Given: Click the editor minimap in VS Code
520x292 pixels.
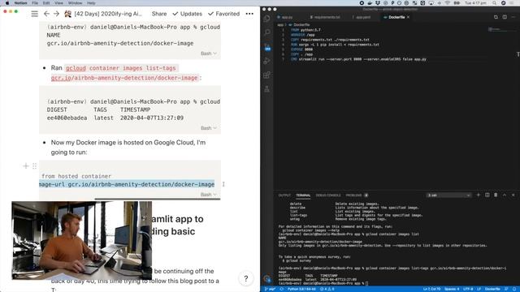Looking at the screenshot, I should point(502,30).
